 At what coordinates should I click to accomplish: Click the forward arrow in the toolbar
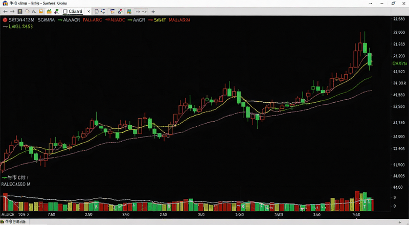pos(12,11)
